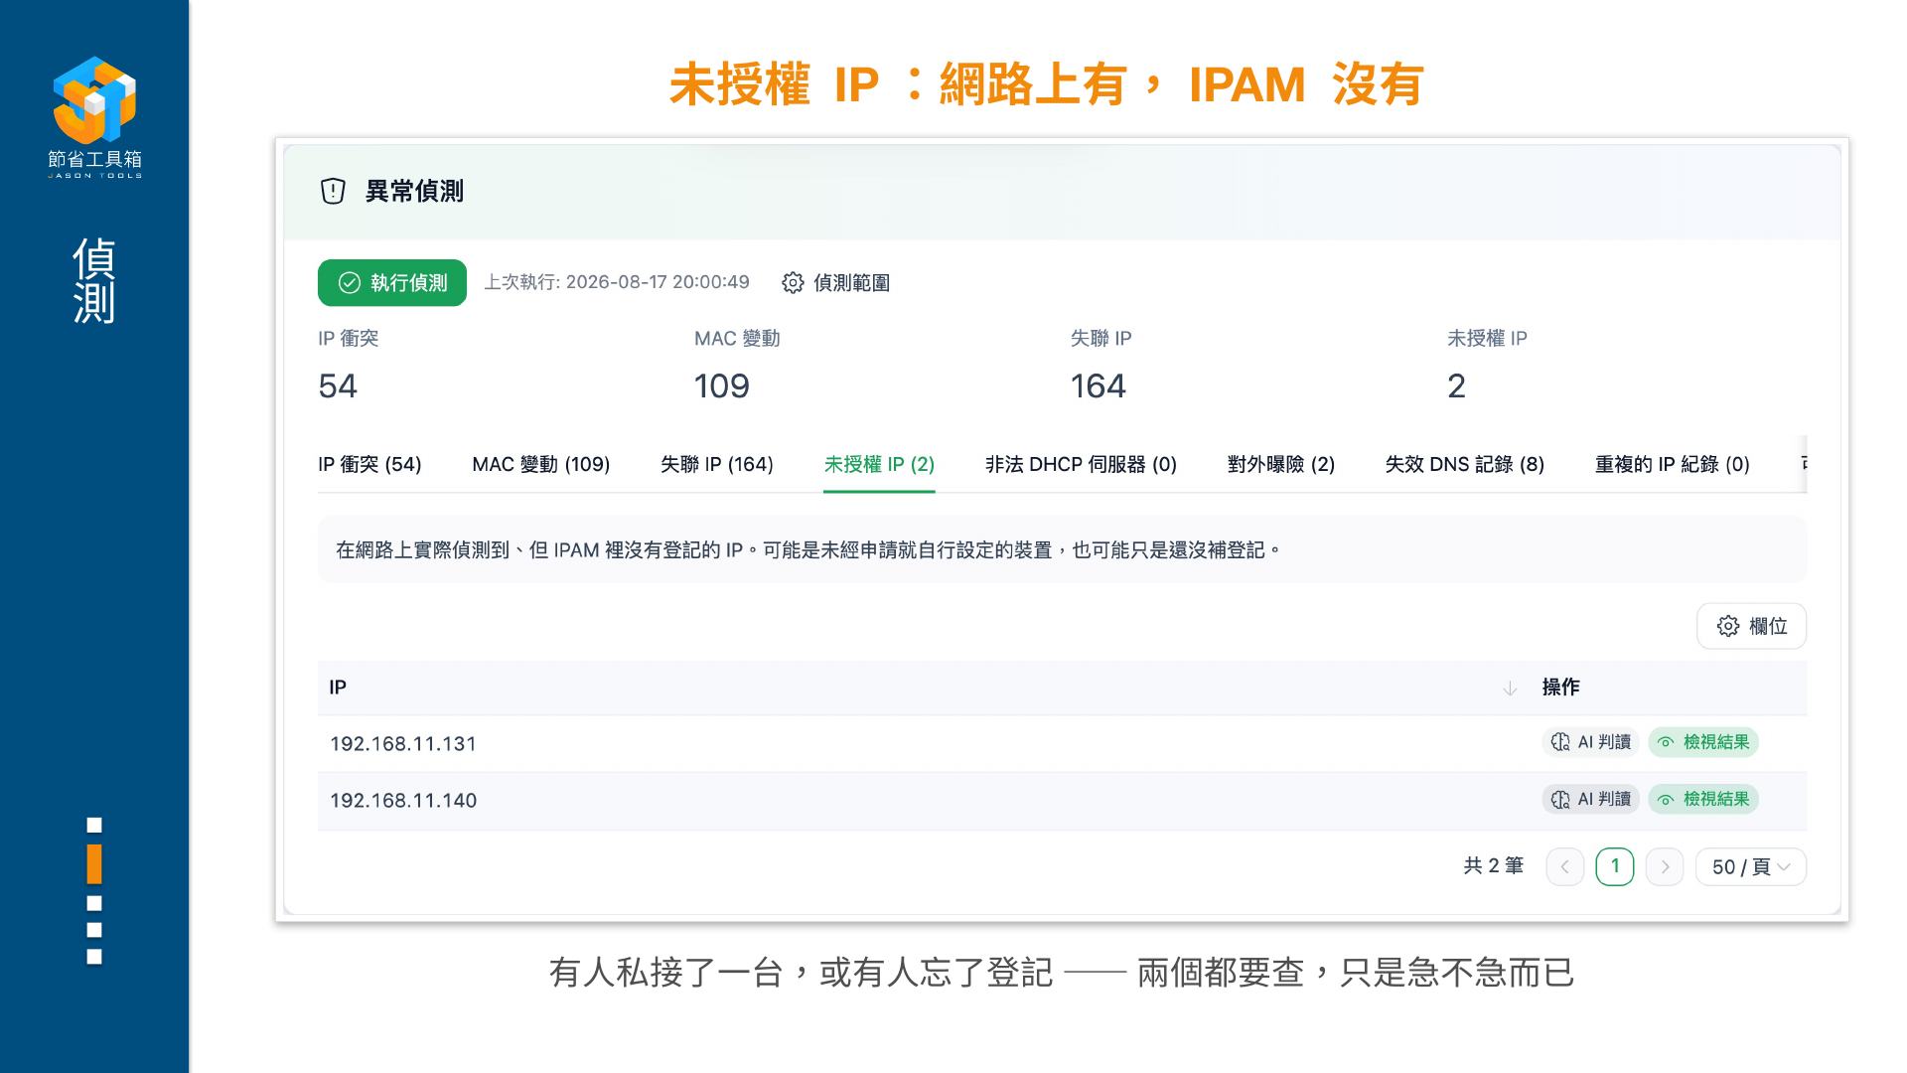
Task: Open 偵測範圍 settings
Action: (x=836, y=283)
